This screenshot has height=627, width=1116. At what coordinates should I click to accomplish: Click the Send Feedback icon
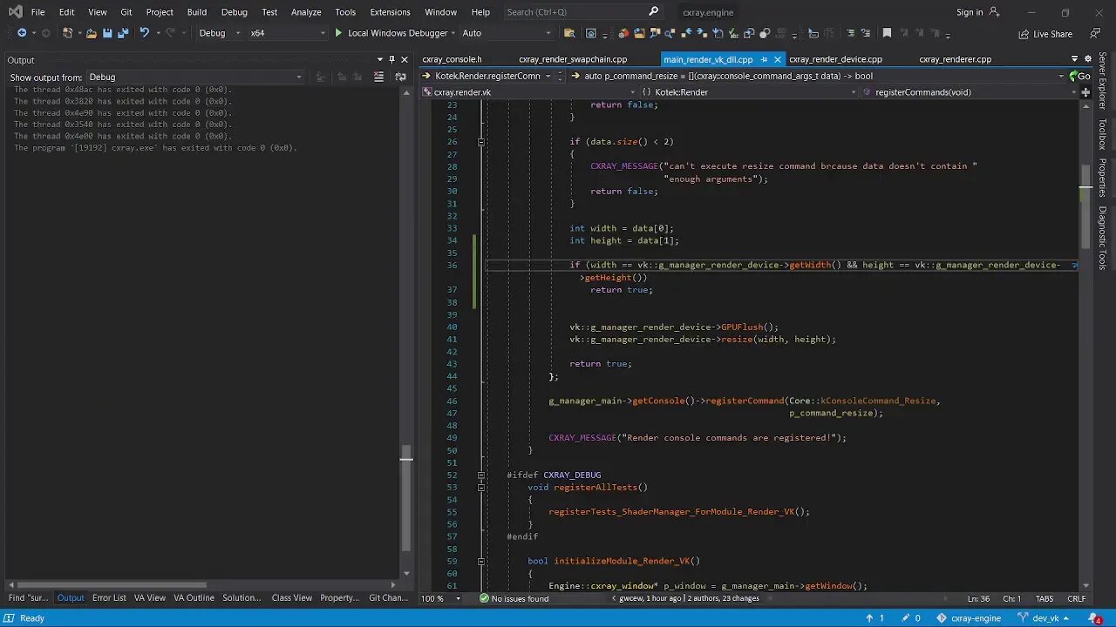(1094, 33)
